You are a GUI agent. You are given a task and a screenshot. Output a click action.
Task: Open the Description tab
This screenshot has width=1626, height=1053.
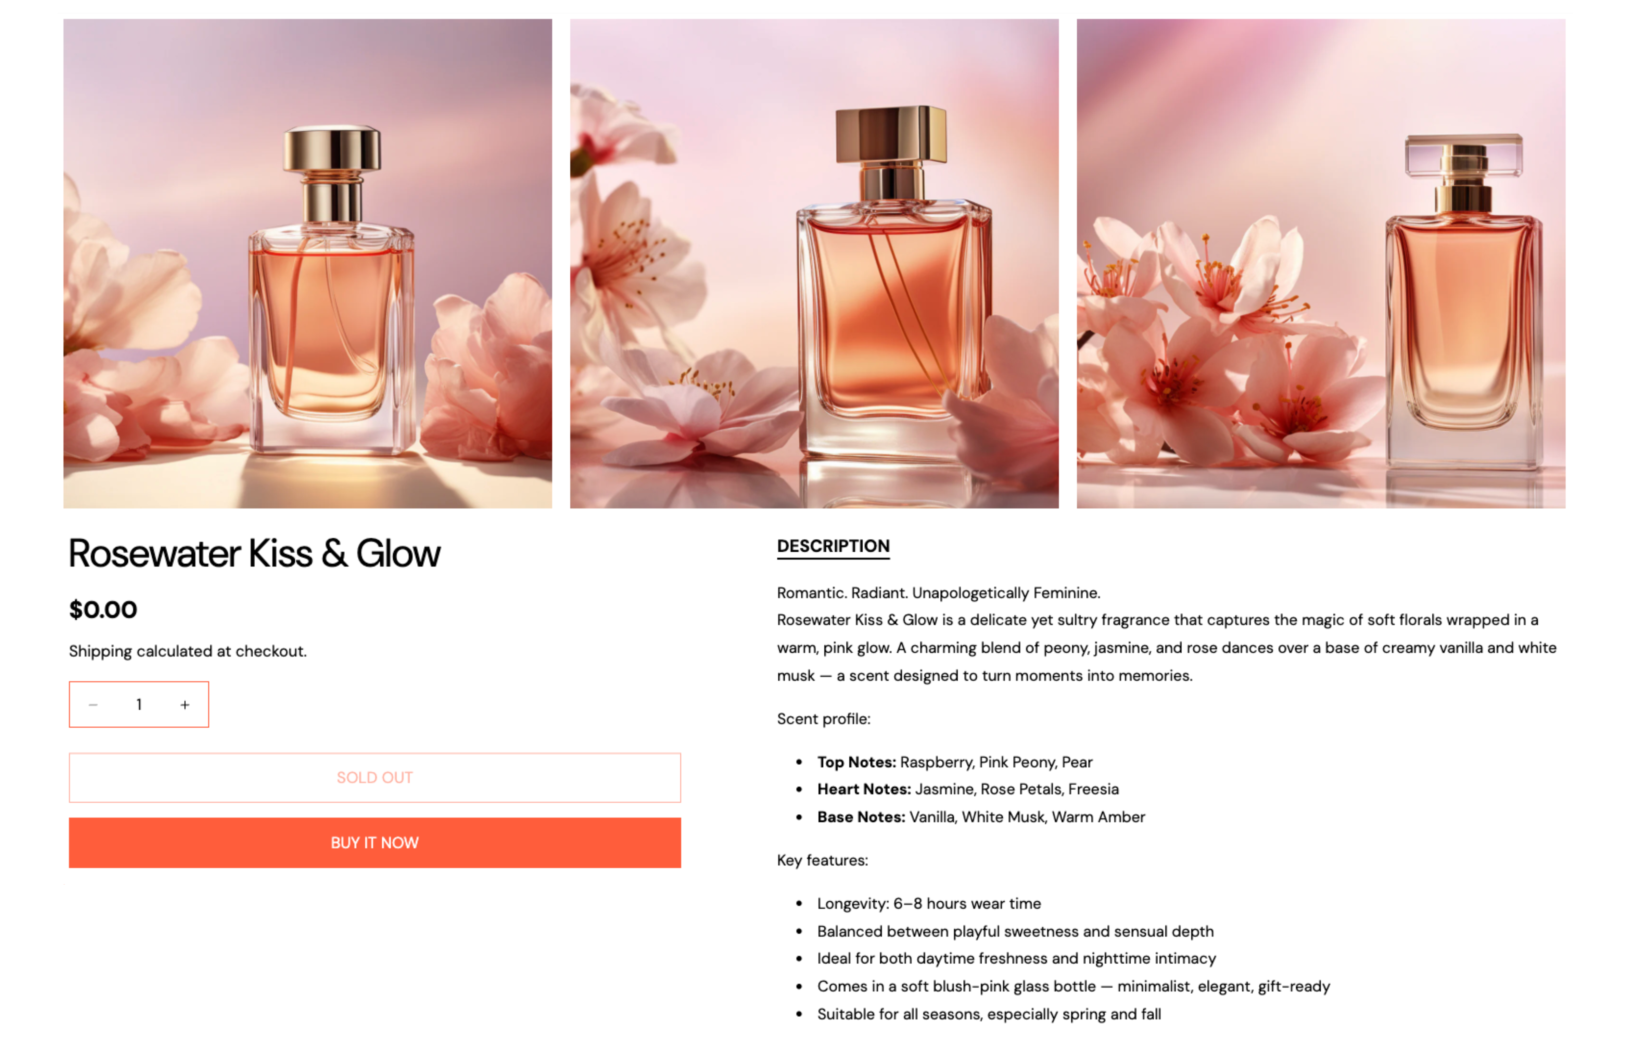(833, 546)
